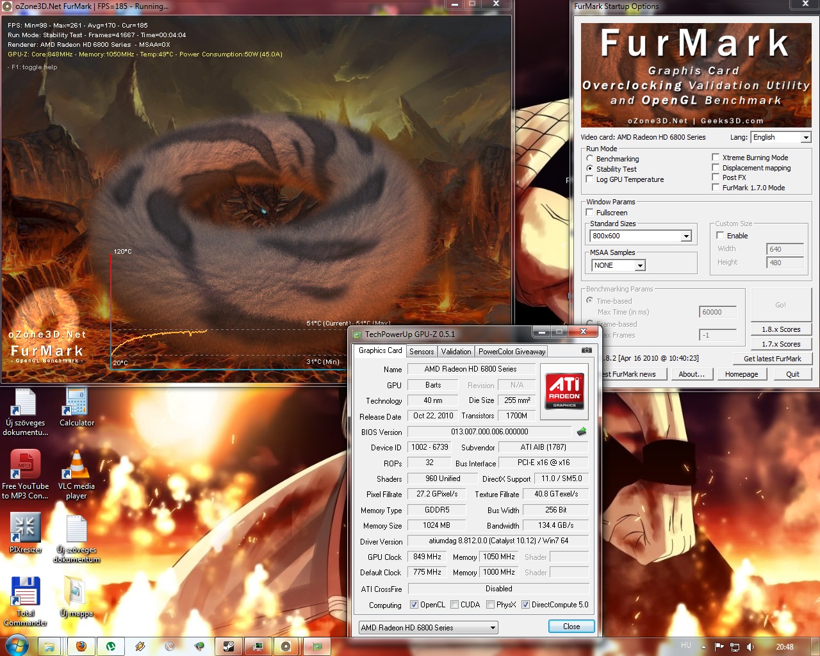Click the Homepage button
Image resolution: width=820 pixels, height=656 pixels.
pos(741,374)
